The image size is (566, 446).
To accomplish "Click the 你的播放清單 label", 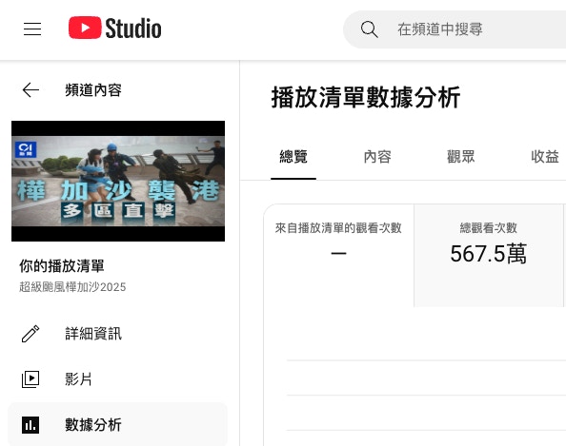I will pos(62,266).
